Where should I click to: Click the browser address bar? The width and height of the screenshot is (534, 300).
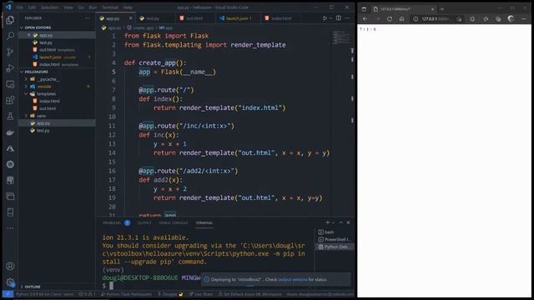435,19
